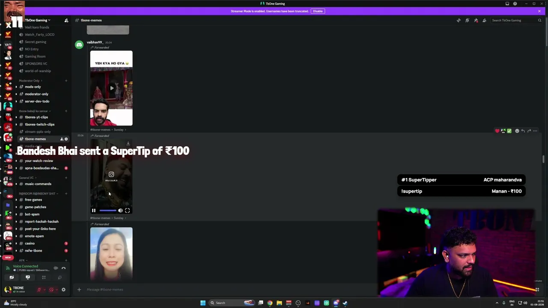Add a channel to Moderator Only category
The width and height of the screenshot is (548, 308).
coord(66,80)
